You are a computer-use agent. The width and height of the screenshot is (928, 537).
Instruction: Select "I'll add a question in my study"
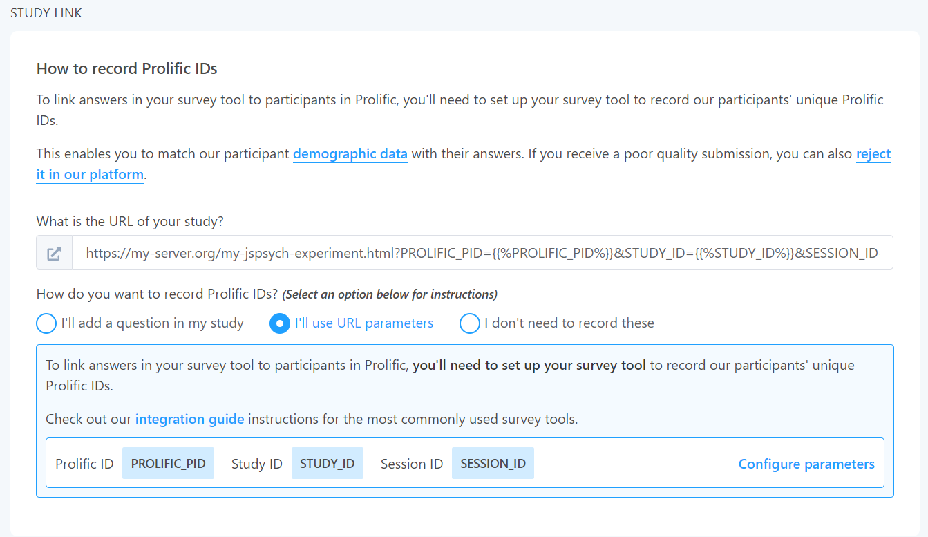coord(46,323)
